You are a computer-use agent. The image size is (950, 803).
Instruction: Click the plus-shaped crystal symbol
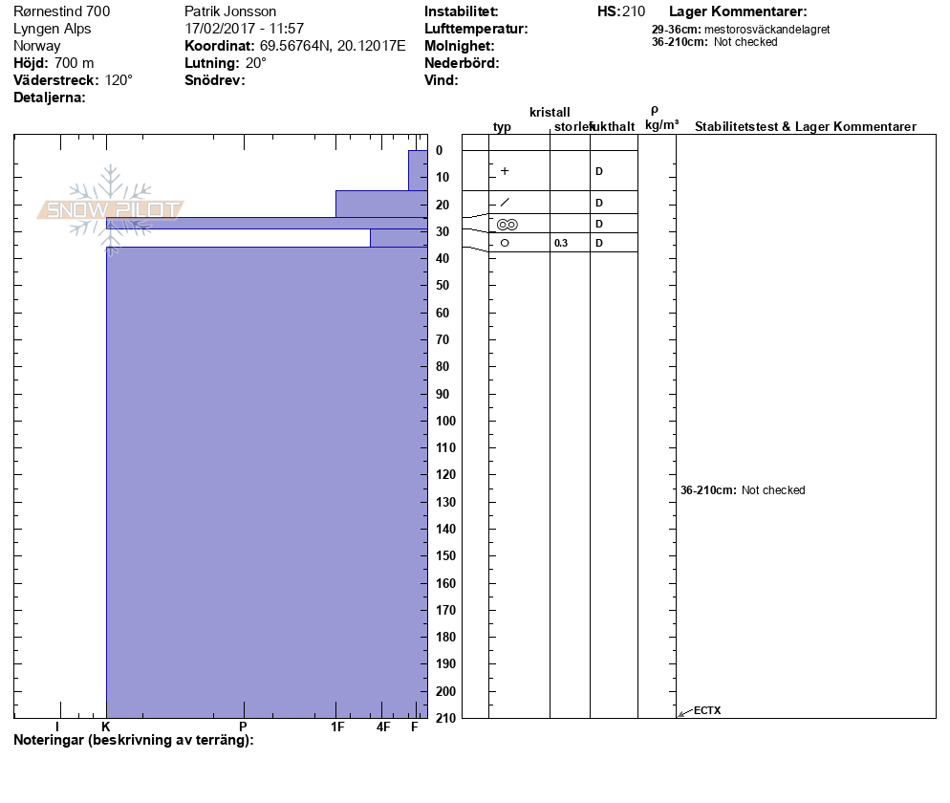point(505,171)
